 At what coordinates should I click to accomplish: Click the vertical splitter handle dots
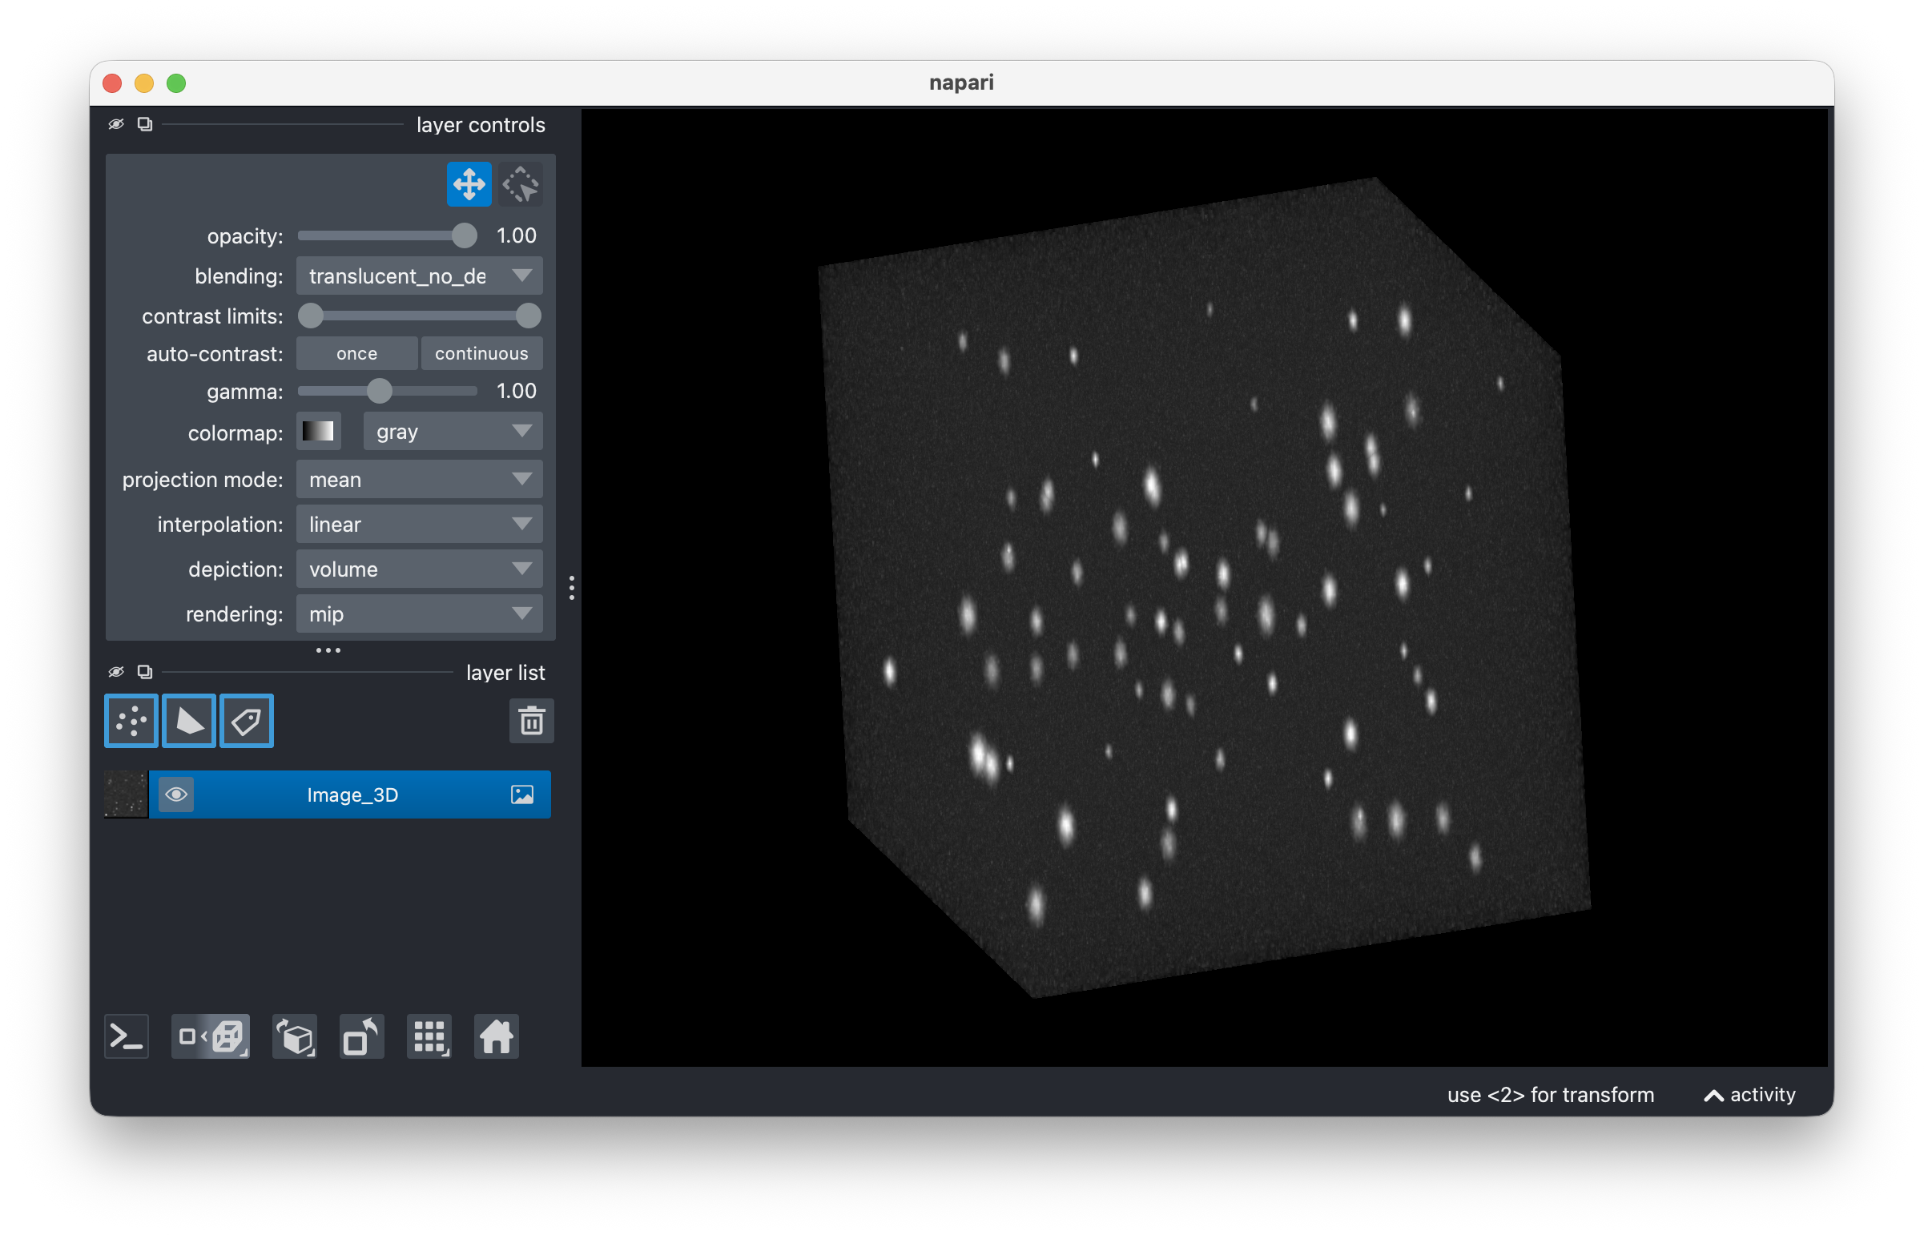(x=572, y=588)
